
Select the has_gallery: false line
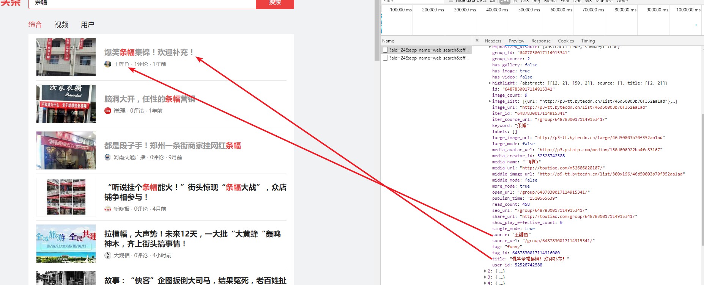(515, 65)
